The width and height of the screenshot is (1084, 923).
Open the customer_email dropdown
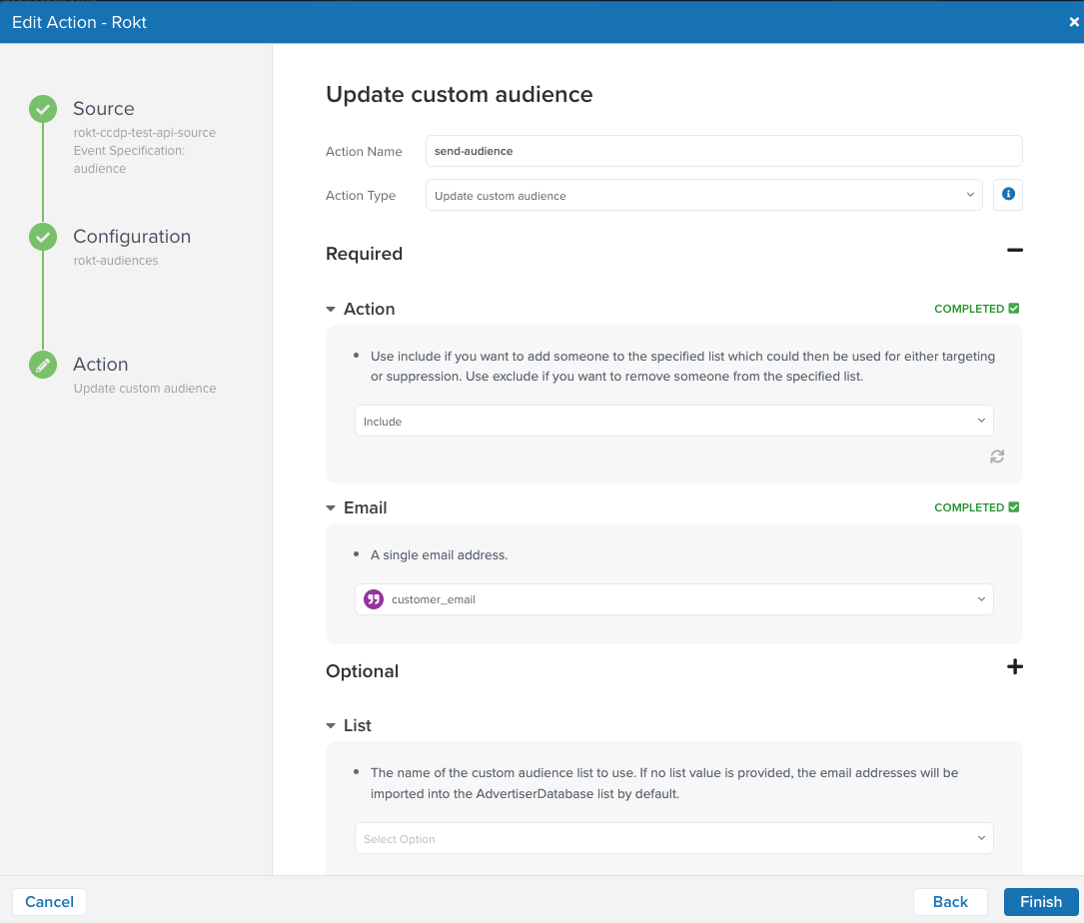(x=674, y=599)
